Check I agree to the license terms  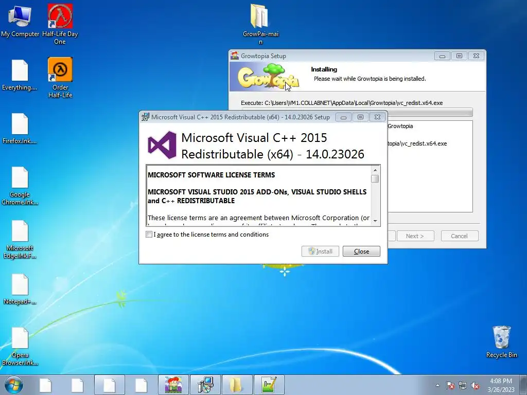click(149, 235)
